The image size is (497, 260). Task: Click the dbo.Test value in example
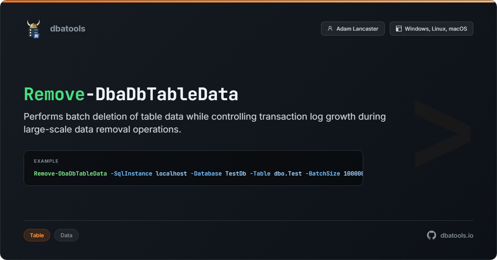click(x=288, y=173)
